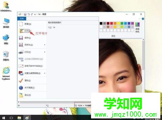
Task: Pick the light turquoise color swatch
Action: pos(125,27)
